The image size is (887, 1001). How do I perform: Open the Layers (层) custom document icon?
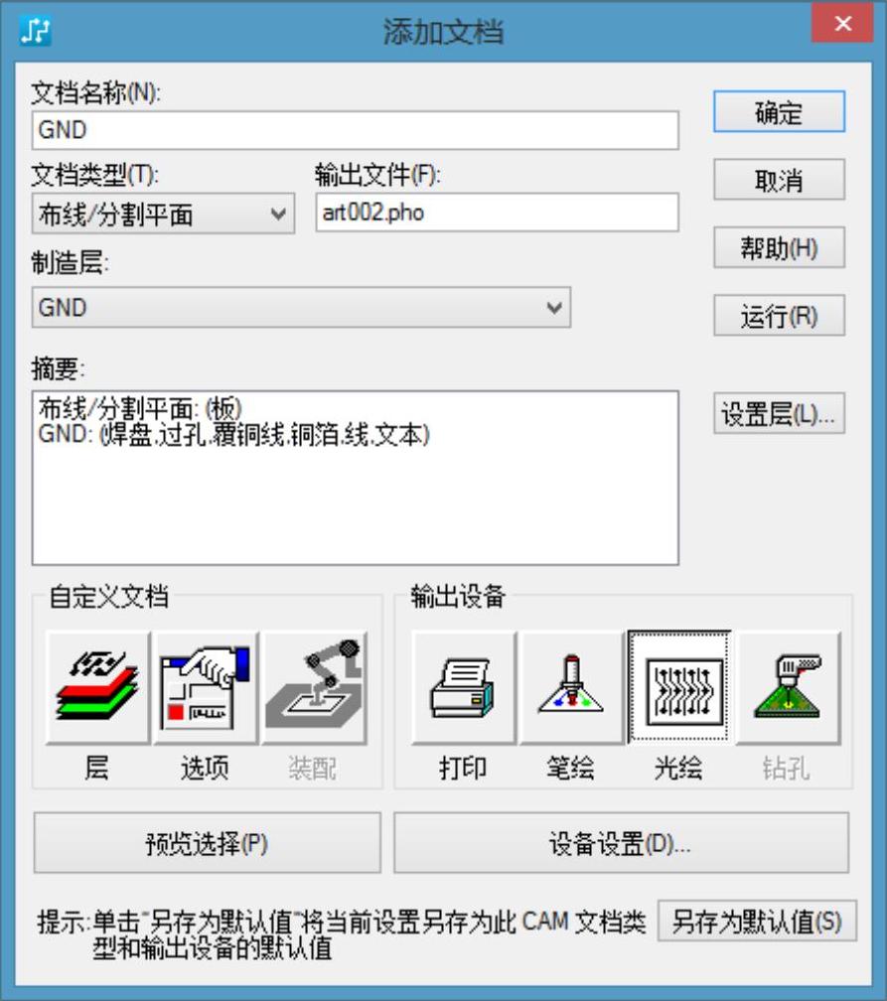click(97, 688)
